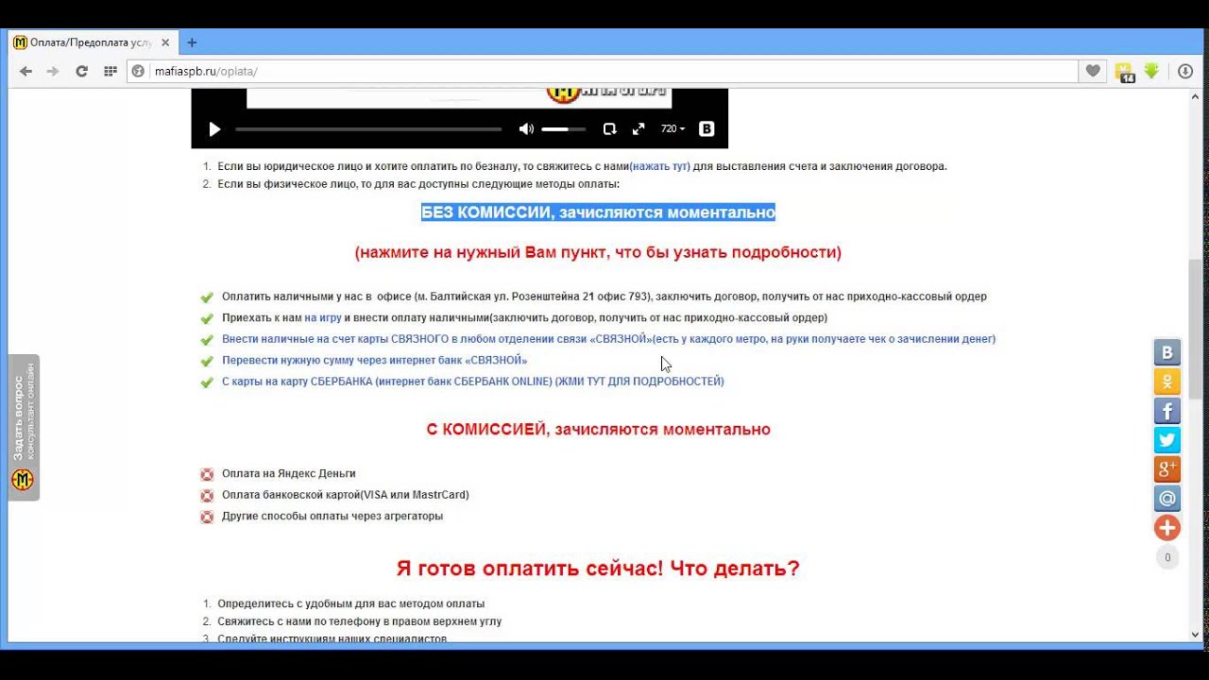Open the на игру link
1209x680 pixels.
[x=322, y=318]
